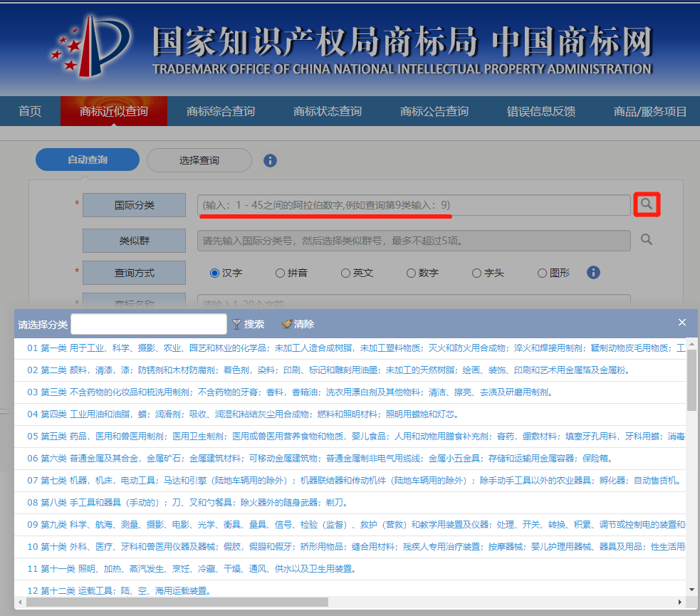This screenshot has height=616, width=700.
Task: Choose class 01 第一类 化学品 row
Action: click(x=350, y=348)
